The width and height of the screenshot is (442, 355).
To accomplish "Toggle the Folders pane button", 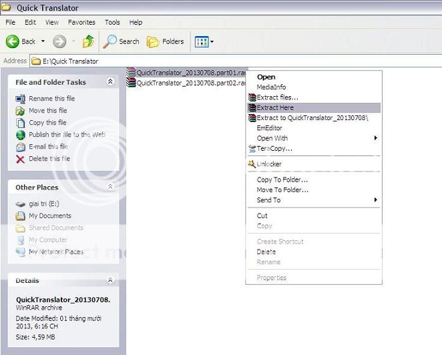I will 153,41.
